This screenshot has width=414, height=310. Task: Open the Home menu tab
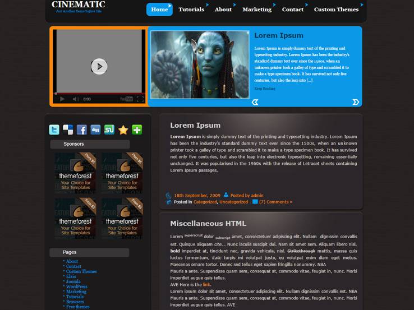159,10
